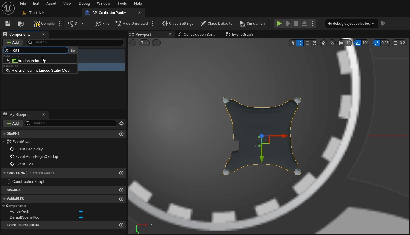Select the scale gizmo tool
Viewport: 410px width, 235px height.
314,43
